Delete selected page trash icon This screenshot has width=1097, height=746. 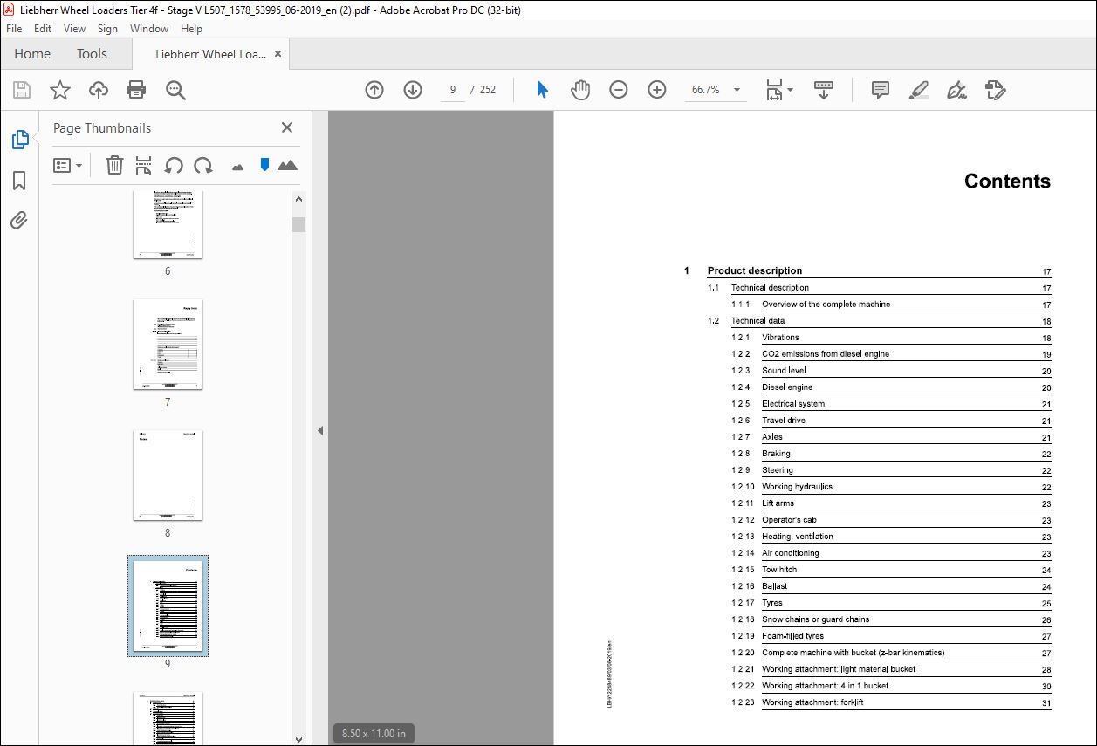click(114, 165)
